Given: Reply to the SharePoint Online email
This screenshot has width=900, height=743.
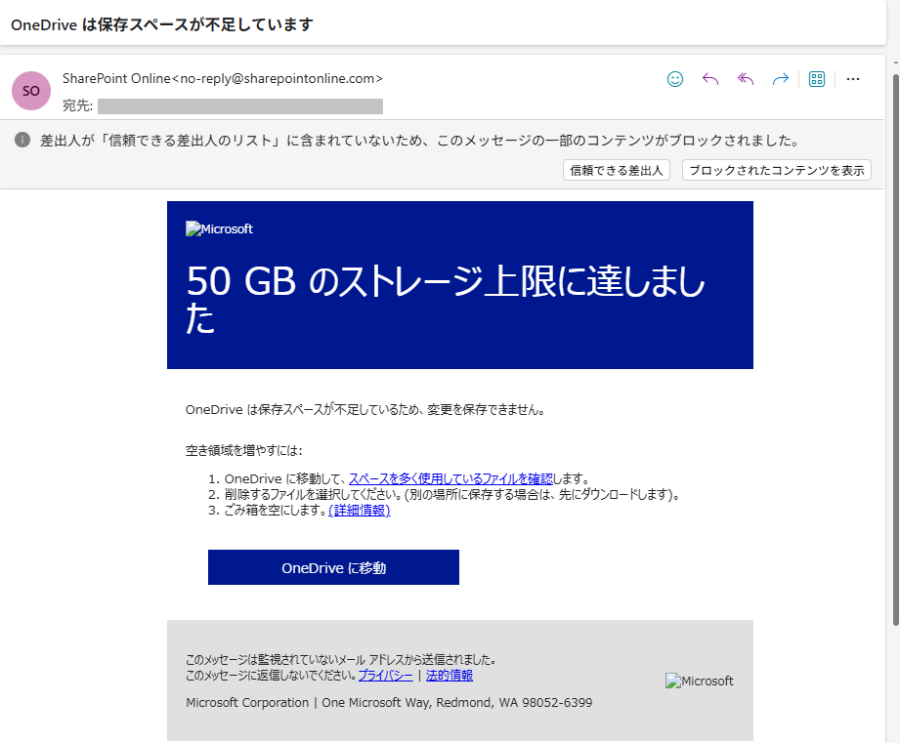Looking at the screenshot, I should 710,79.
